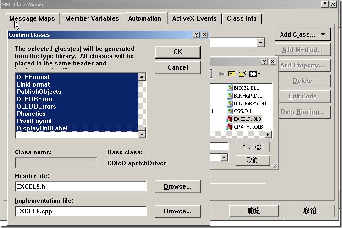Expand the Add Class dropdown arrow
342x228 pixels.
323,34
